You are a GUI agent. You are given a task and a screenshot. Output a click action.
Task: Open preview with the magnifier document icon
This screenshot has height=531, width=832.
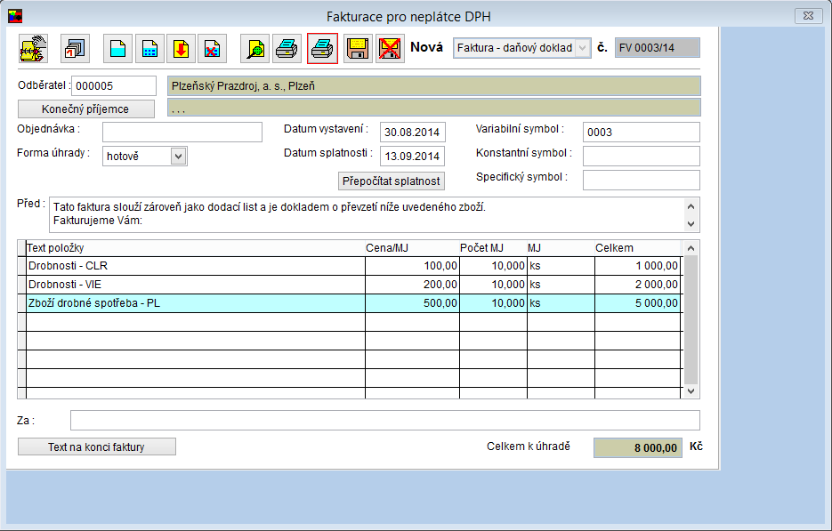pos(254,49)
